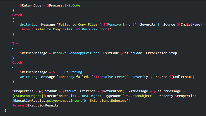The image size is (206, 116).
Task: Click the $stdOut variable
Action: click(x=69, y=91)
